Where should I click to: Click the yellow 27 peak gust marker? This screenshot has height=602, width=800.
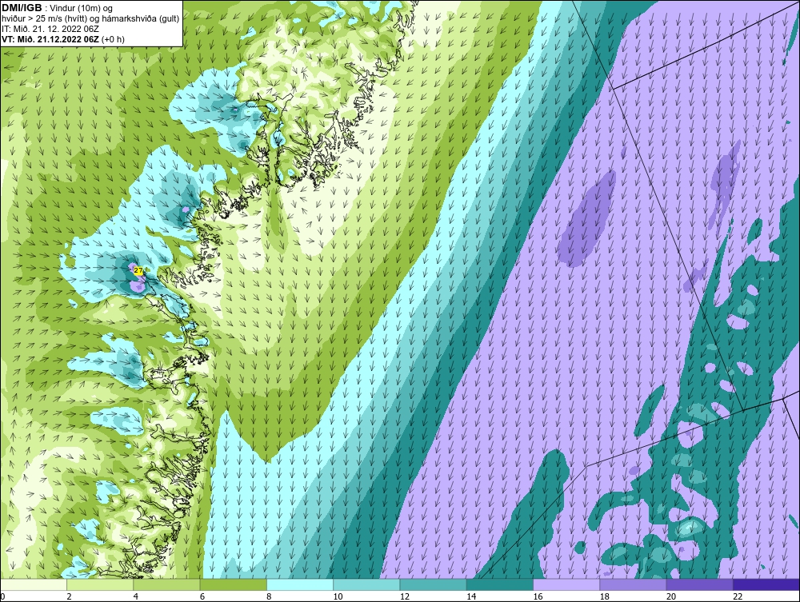[138, 271]
